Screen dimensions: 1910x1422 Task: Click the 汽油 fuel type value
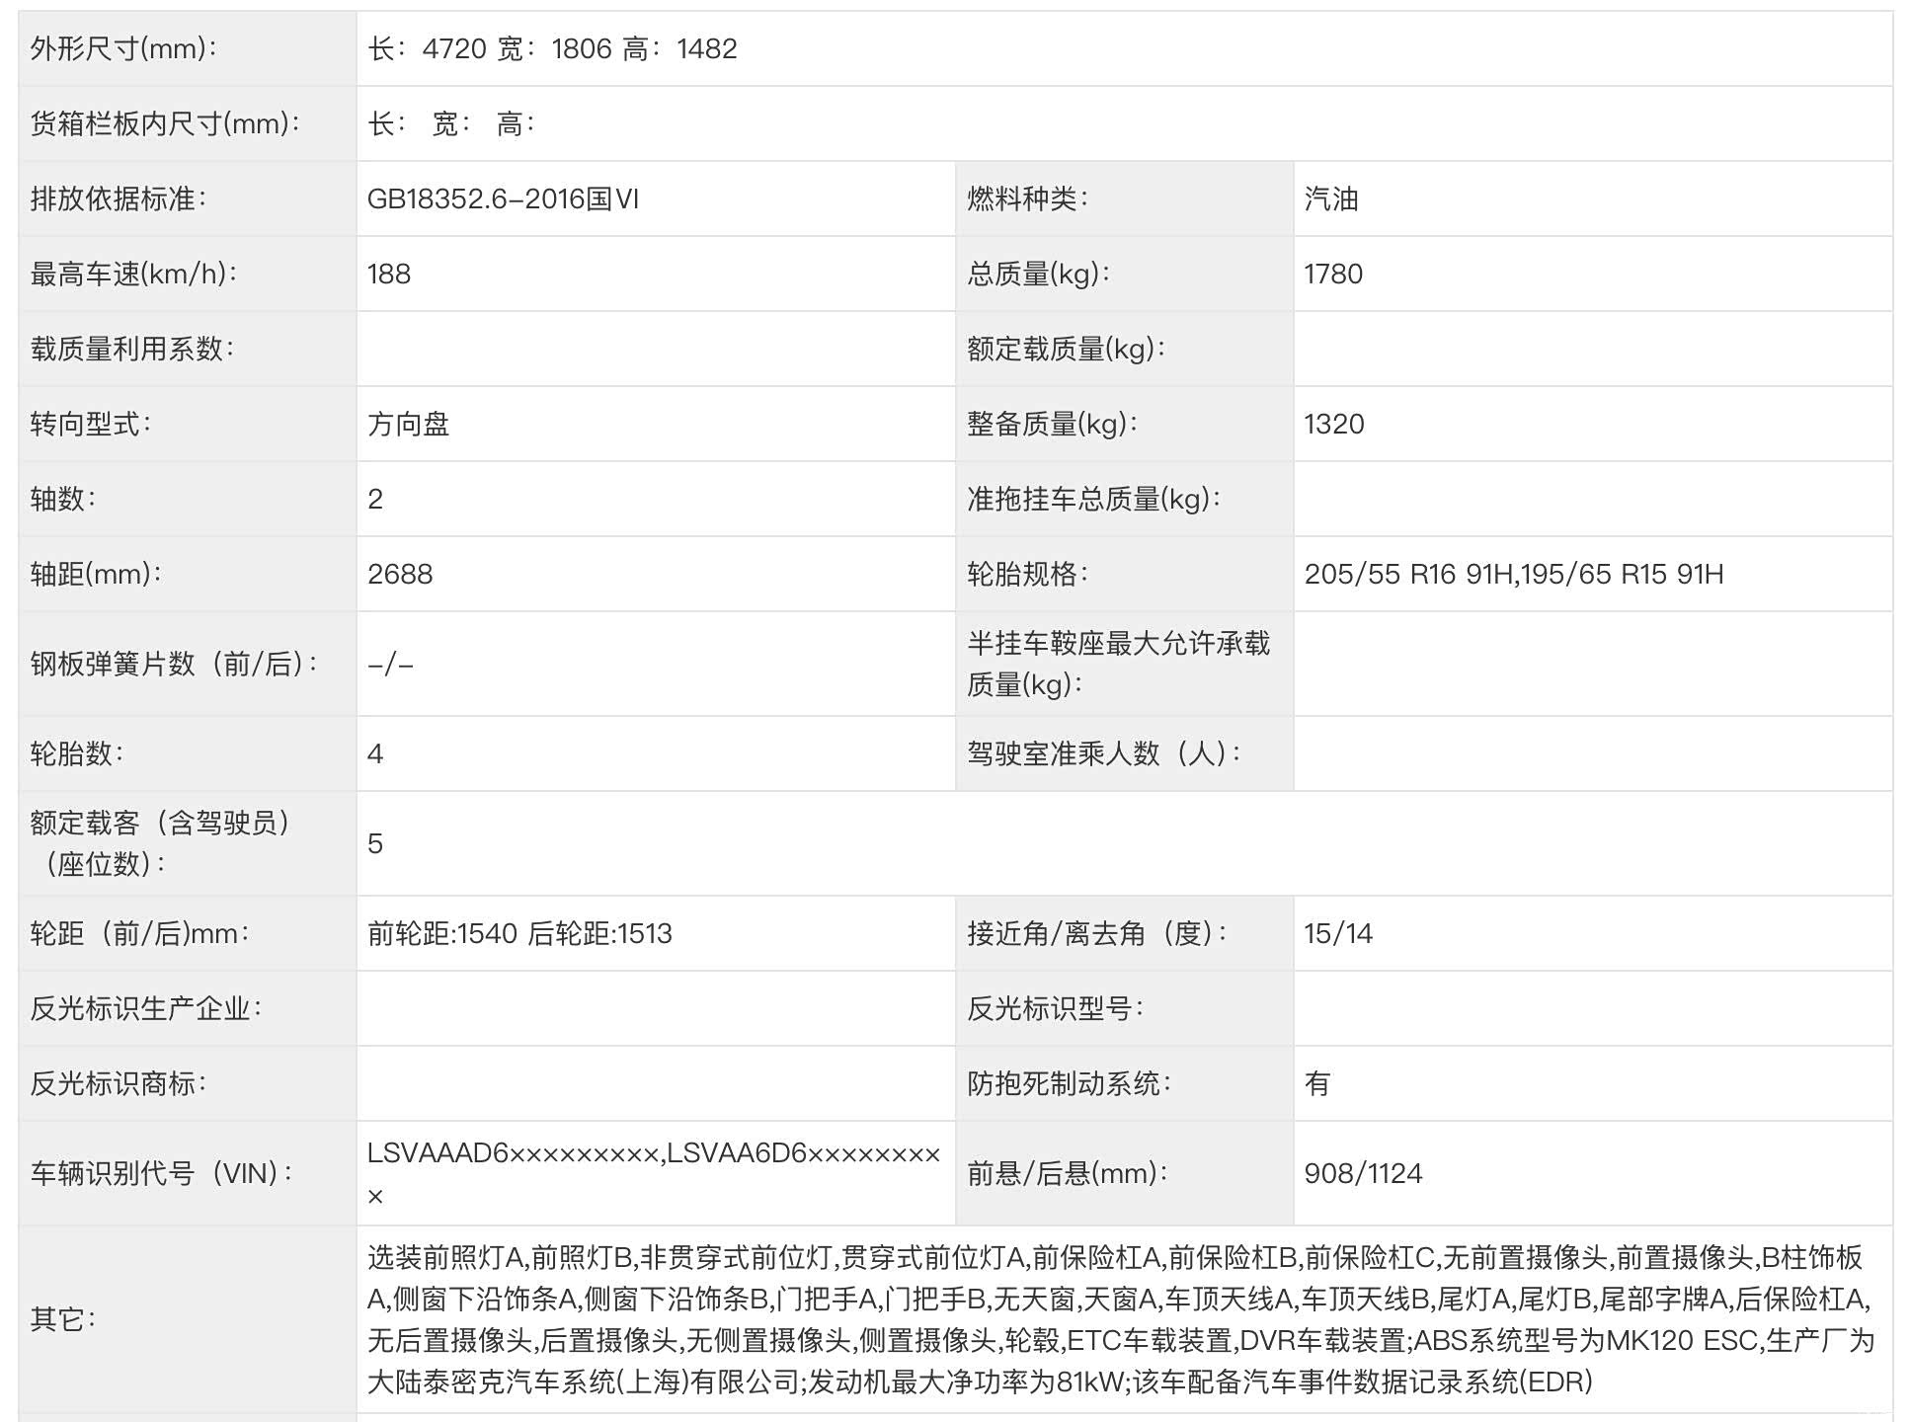tap(1331, 198)
